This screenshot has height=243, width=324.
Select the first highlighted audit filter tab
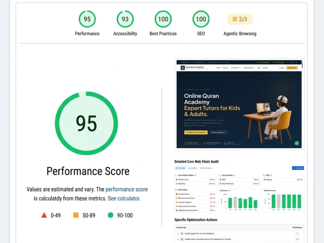click(180, 168)
